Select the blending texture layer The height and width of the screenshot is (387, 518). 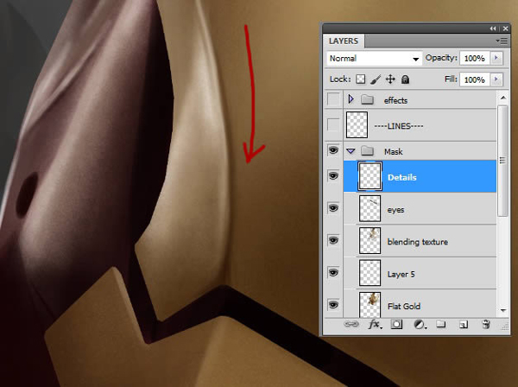pos(420,241)
